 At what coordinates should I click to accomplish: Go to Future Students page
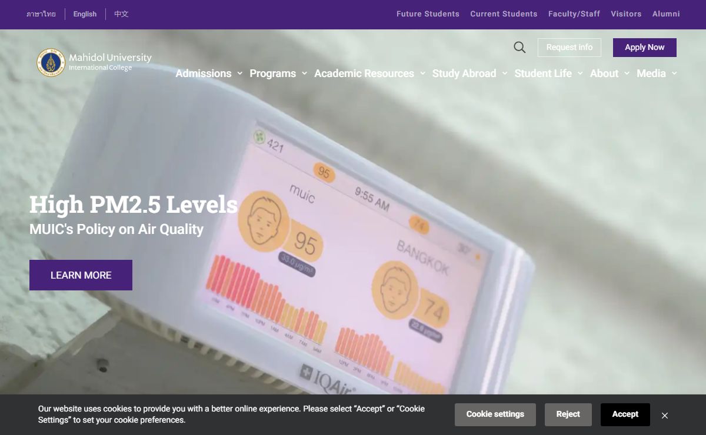point(428,14)
